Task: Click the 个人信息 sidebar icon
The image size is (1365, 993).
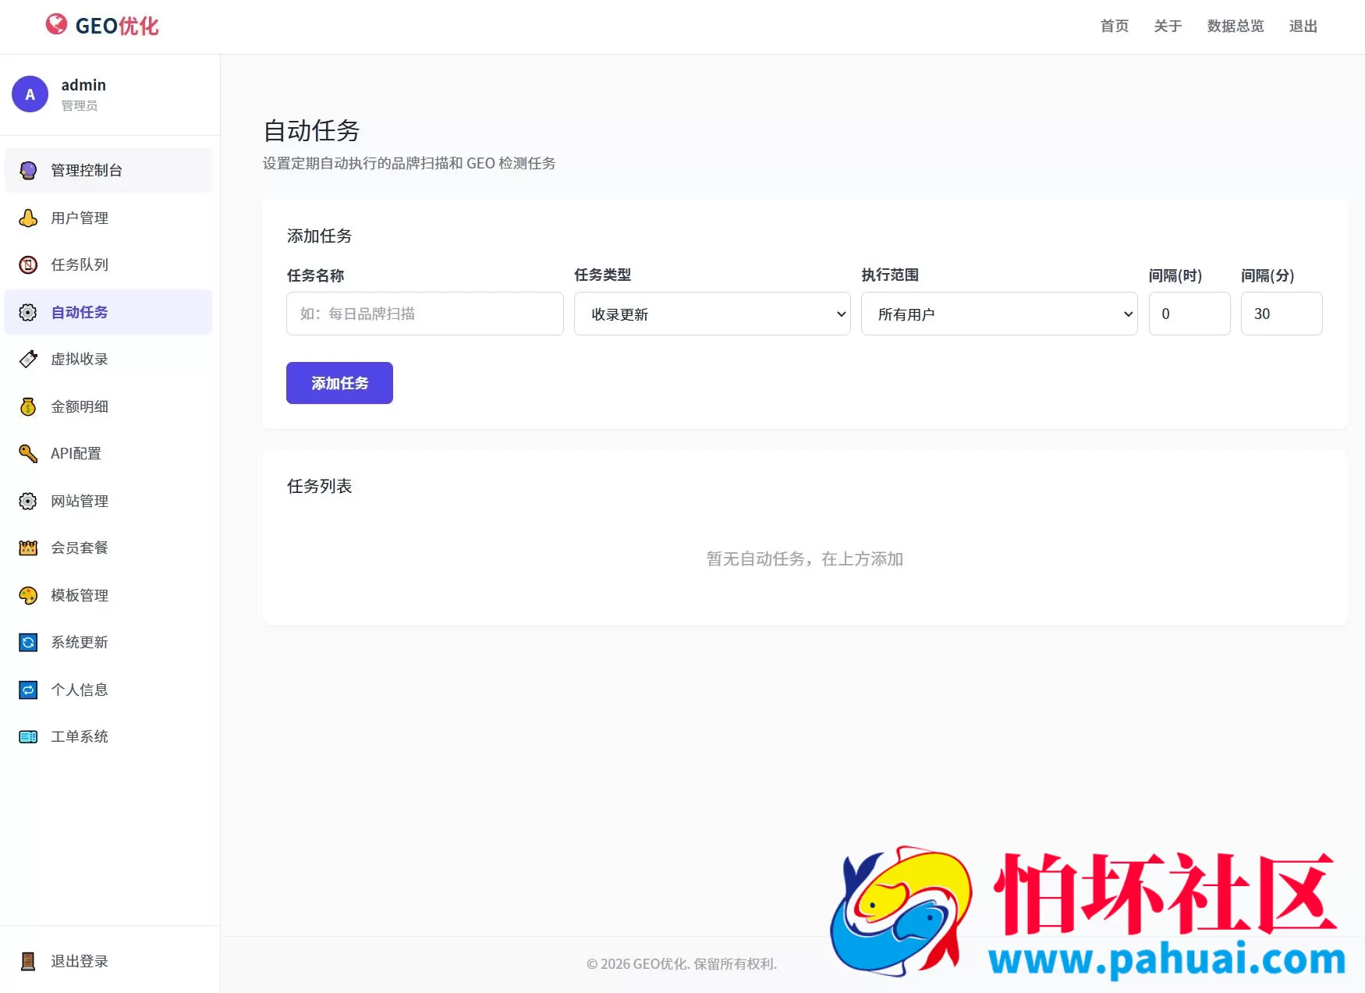Action: coord(28,690)
